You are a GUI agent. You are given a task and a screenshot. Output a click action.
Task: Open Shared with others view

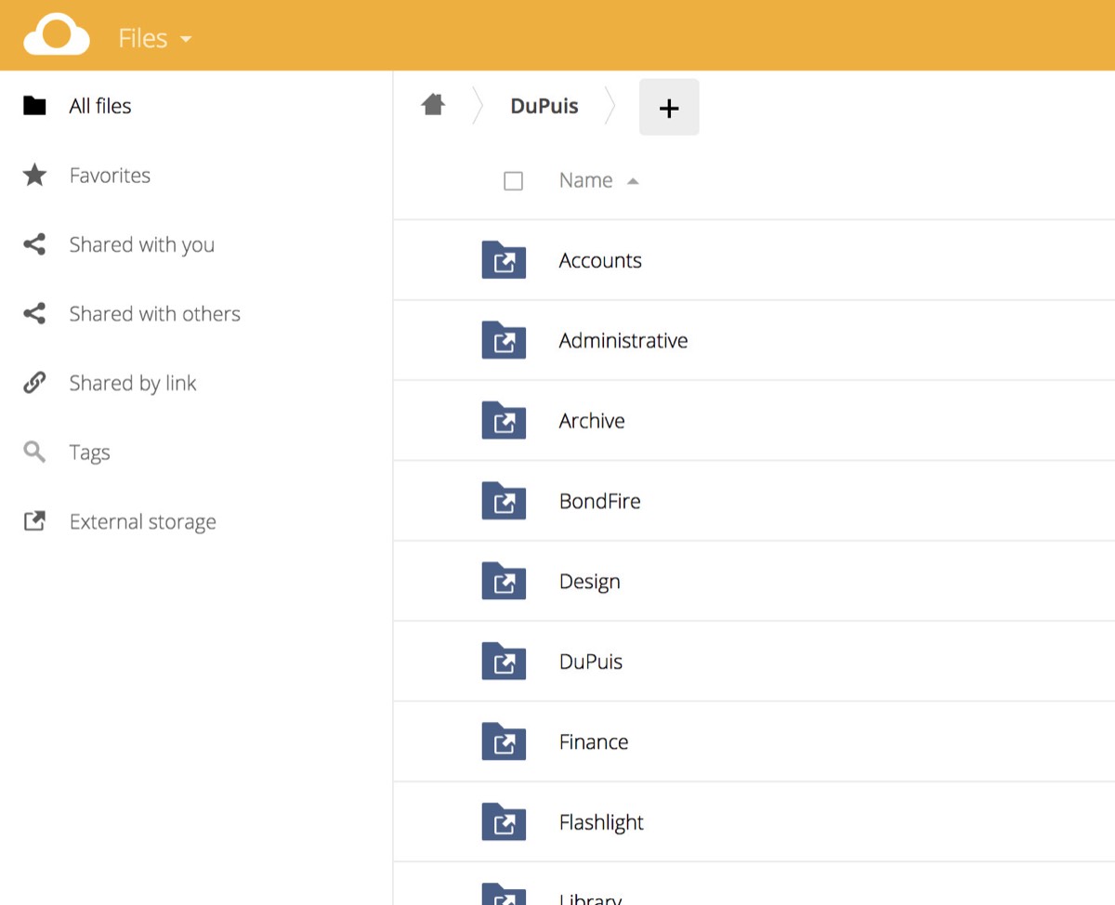[x=154, y=314]
